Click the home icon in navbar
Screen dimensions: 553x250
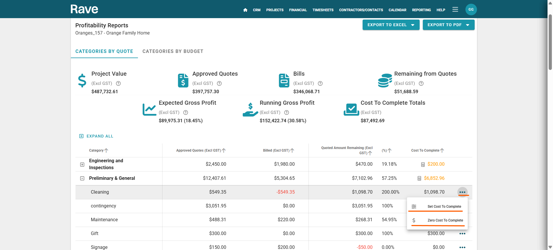point(245,10)
